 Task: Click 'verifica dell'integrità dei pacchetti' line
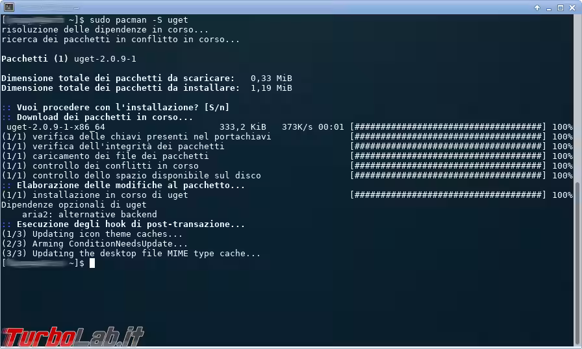(113, 147)
